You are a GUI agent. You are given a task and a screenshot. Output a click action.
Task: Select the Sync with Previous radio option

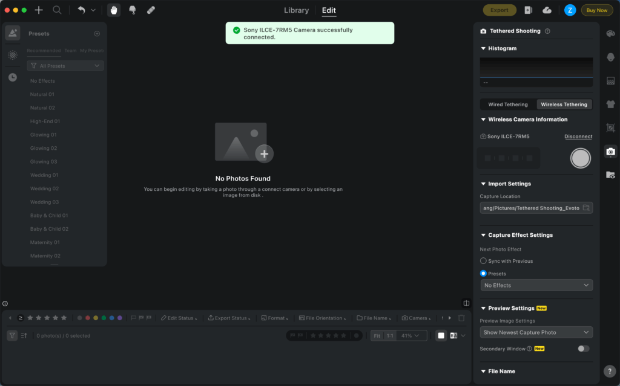pyautogui.click(x=483, y=261)
